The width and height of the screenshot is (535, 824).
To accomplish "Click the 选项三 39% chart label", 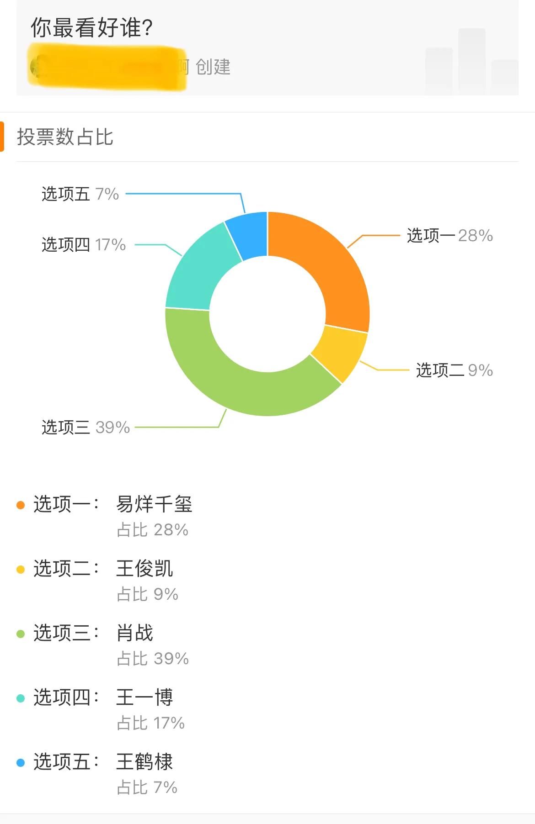I will point(86,428).
